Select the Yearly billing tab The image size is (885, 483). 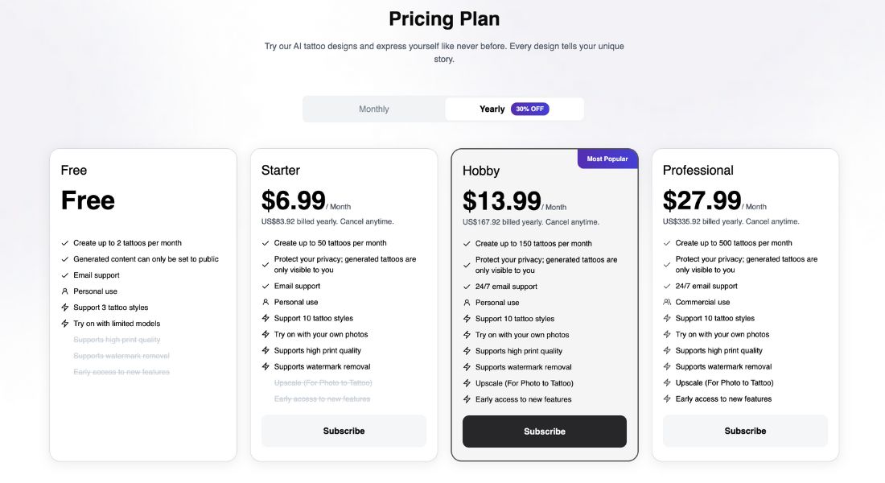[x=513, y=109]
